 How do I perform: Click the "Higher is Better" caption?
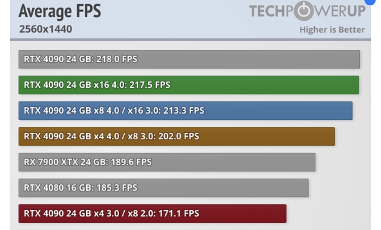(332, 30)
